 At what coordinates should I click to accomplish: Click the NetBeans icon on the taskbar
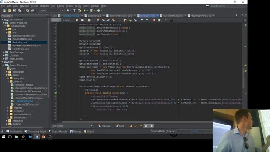(x=37, y=137)
